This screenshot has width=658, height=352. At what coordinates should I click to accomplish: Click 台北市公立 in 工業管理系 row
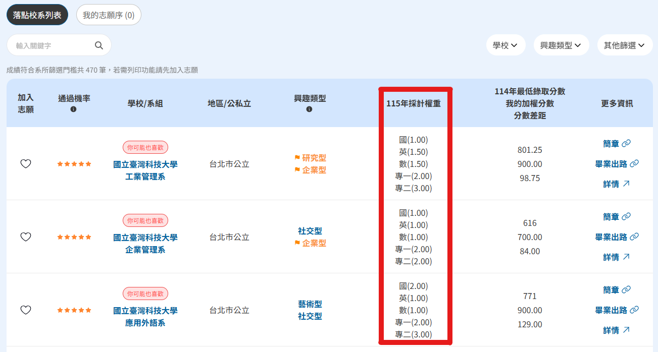229,164
